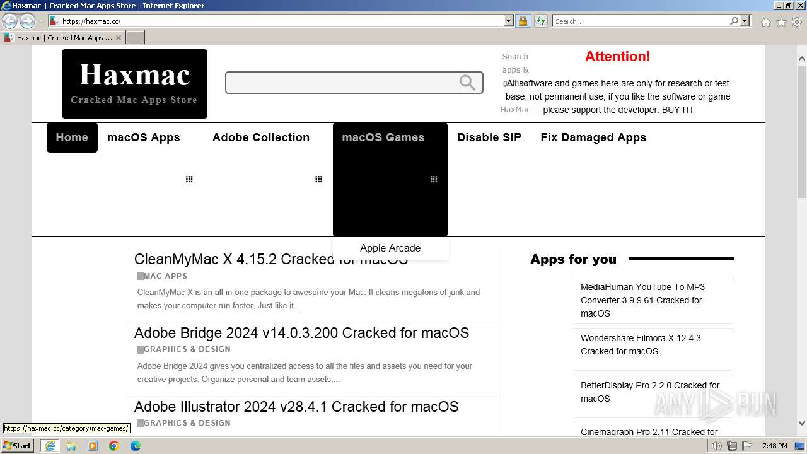This screenshot has width=807, height=454.
Task: Open the Disable SIP menu item
Action: tap(489, 137)
